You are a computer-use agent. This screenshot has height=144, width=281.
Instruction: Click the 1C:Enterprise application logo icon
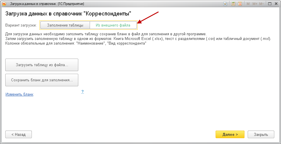(x=4, y=4)
